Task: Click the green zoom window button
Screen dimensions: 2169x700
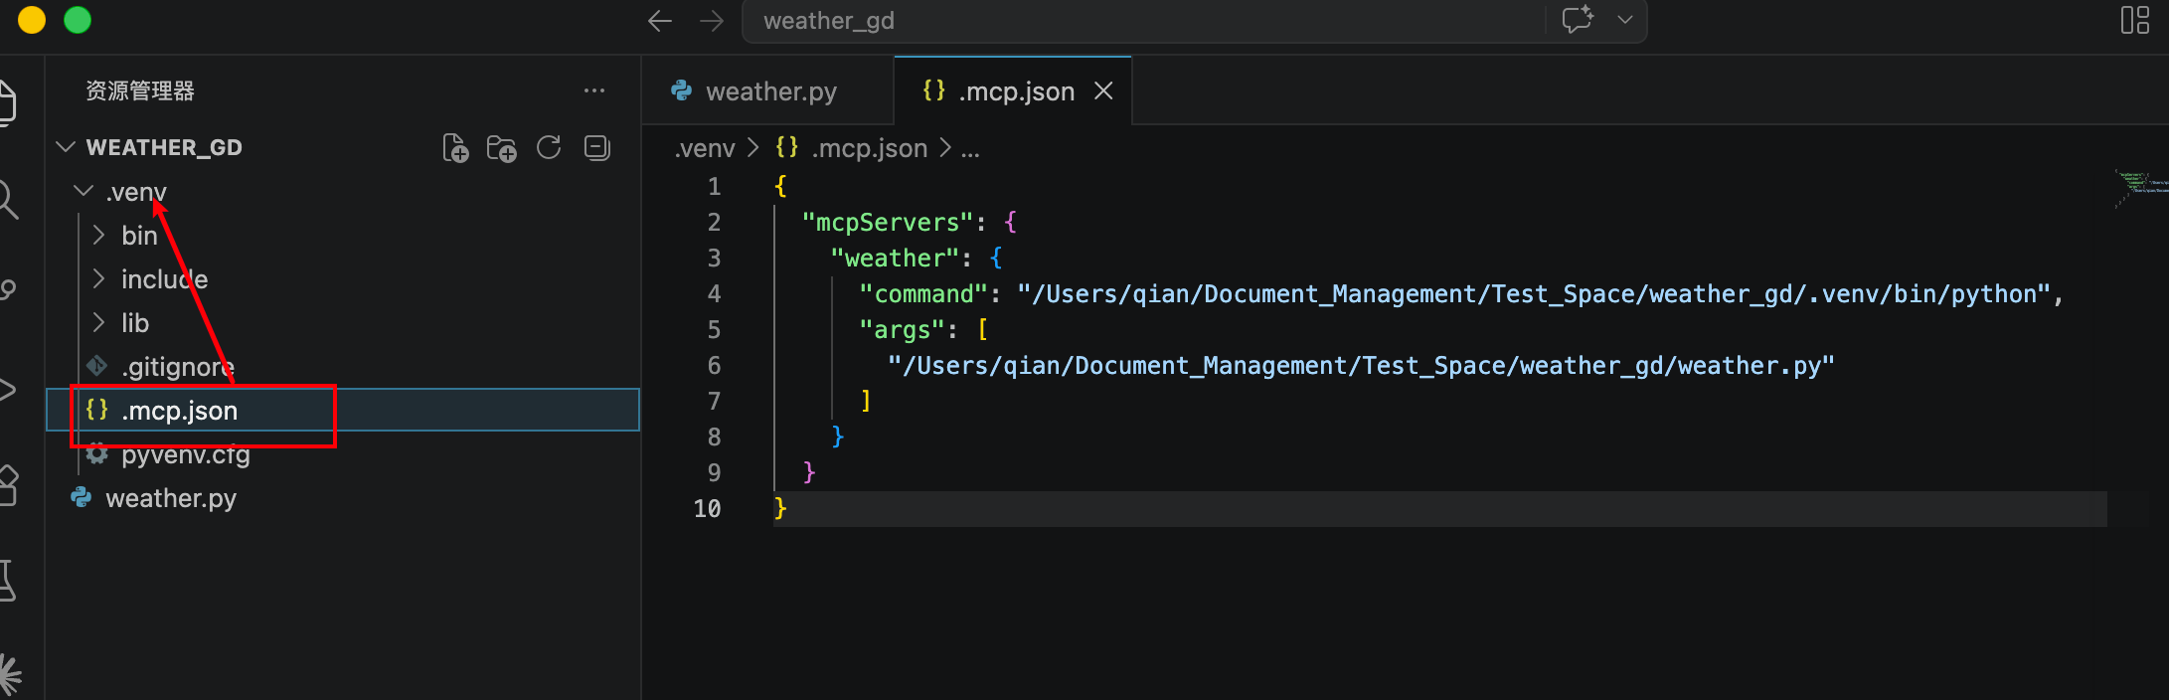Action: point(78,20)
